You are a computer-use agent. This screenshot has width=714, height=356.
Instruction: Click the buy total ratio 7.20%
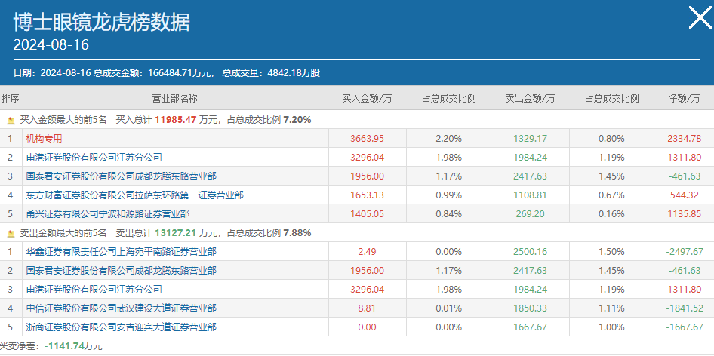tap(297, 120)
